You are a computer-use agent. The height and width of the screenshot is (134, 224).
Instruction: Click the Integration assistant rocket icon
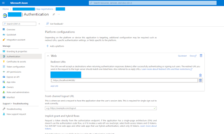pyautogui.click(x=4, y=40)
